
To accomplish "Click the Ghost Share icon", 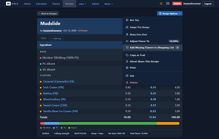I will (x=127, y=61).
